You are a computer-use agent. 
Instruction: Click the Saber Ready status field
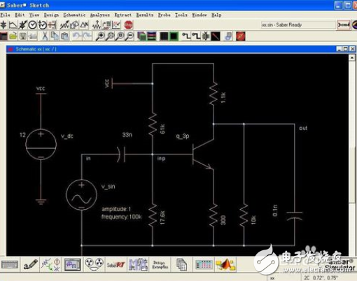(298, 24)
